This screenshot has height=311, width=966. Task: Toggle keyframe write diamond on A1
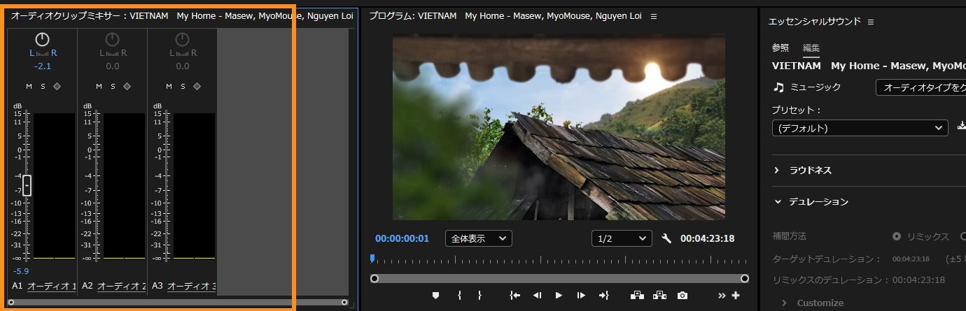pos(57,87)
